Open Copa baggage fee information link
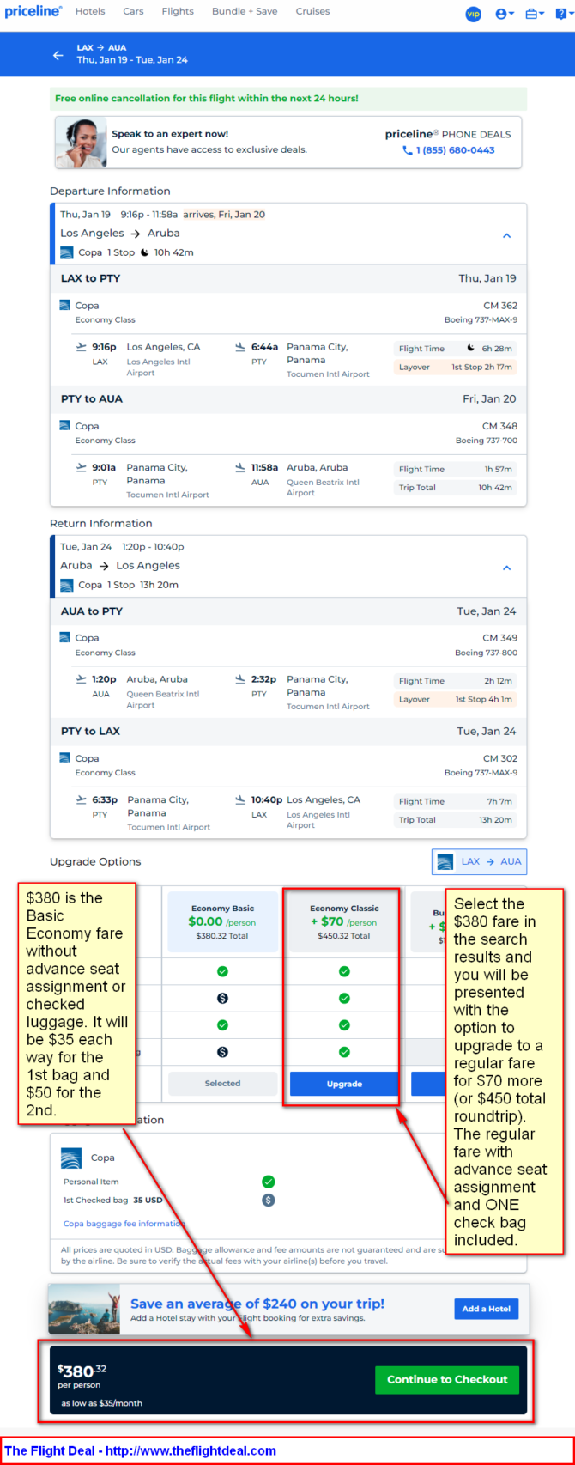The image size is (575, 1465). point(124,1224)
